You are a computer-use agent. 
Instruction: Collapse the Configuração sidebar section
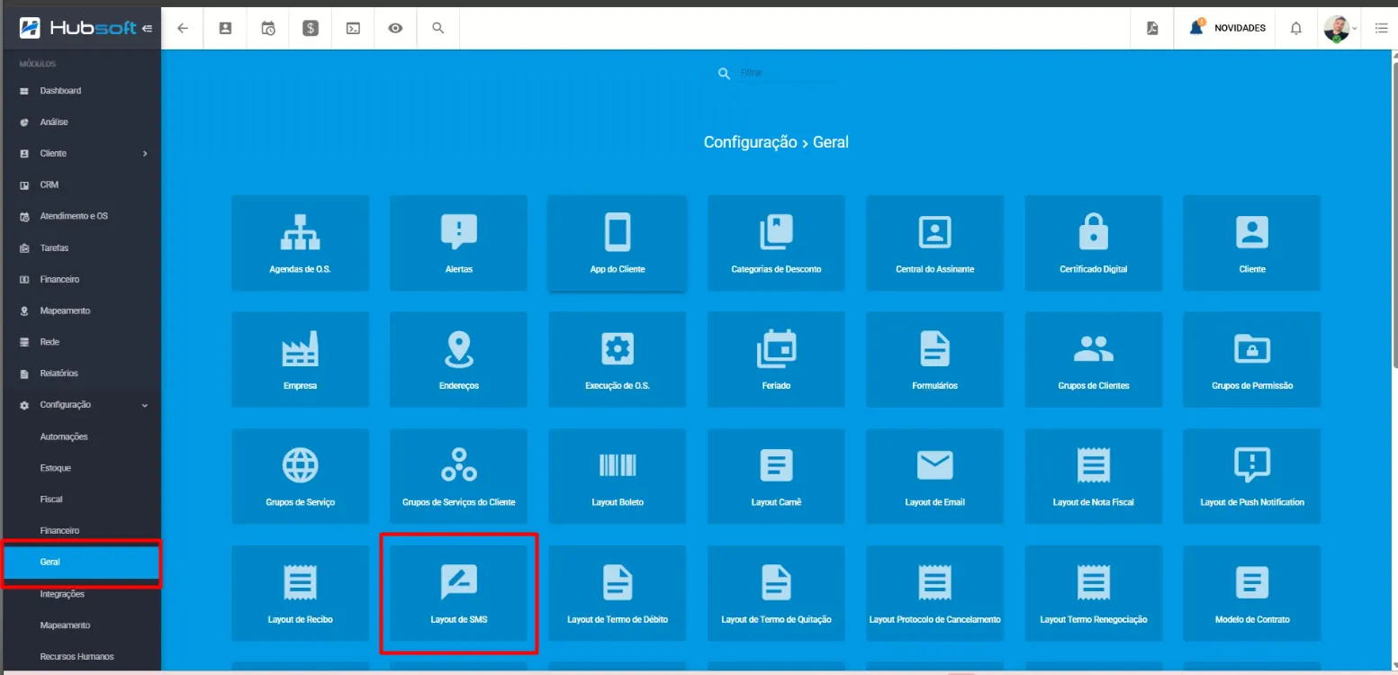145,405
